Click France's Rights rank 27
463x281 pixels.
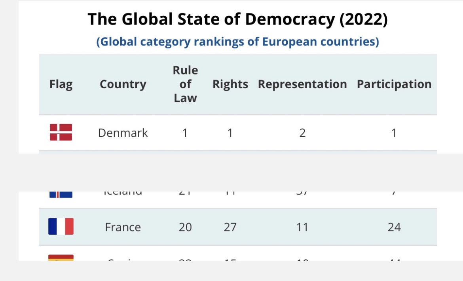(230, 227)
